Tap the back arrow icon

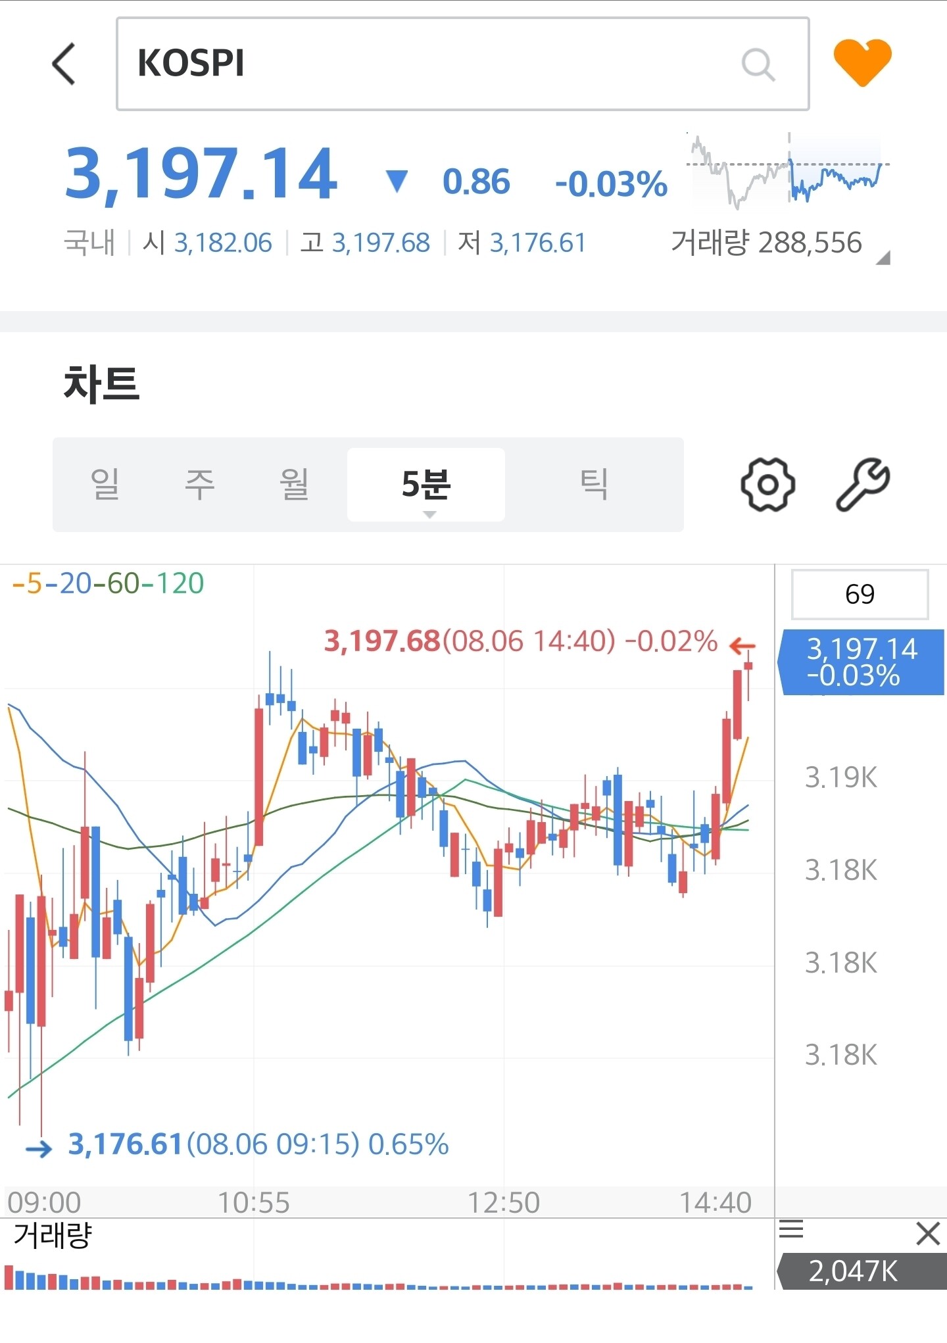tap(64, 64)
